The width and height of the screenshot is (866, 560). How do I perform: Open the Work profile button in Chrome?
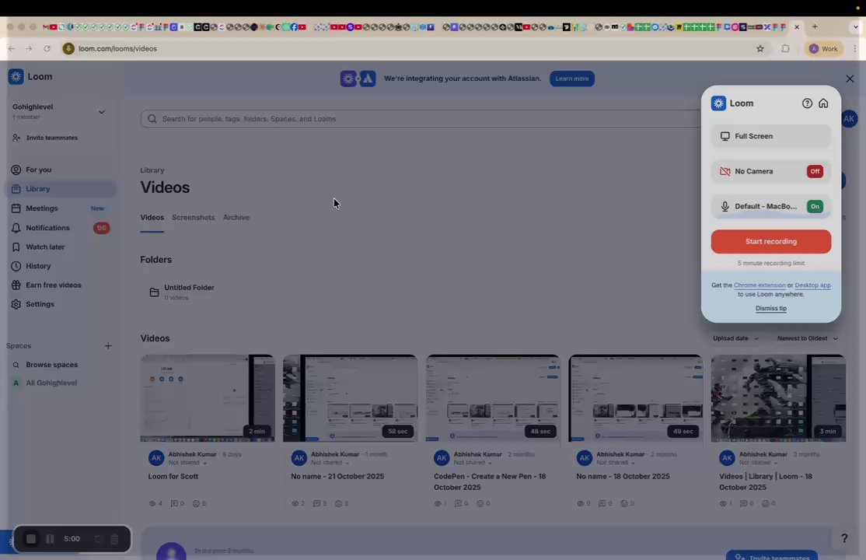pos(824,49)
